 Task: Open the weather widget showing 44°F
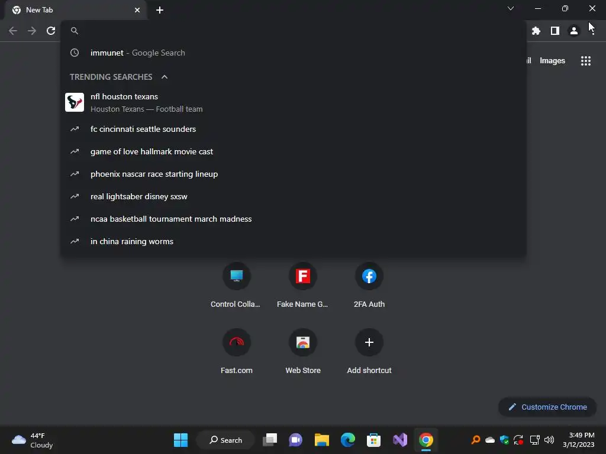(33, 440)
